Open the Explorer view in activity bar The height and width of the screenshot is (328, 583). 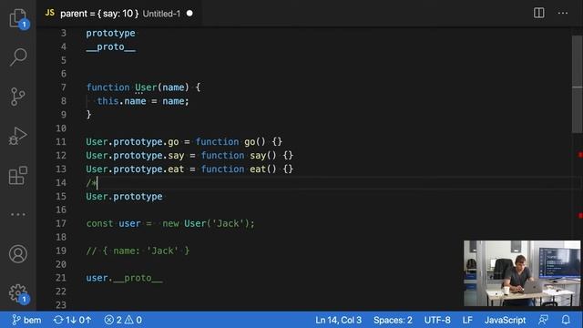point(18,18)
